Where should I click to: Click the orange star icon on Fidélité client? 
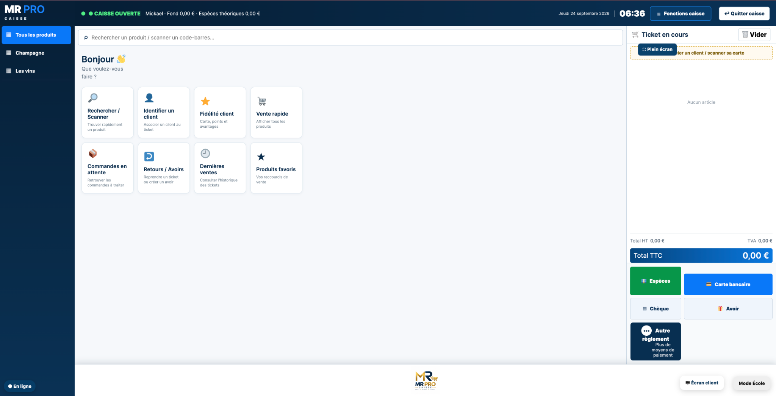click(x=205, y=101)
